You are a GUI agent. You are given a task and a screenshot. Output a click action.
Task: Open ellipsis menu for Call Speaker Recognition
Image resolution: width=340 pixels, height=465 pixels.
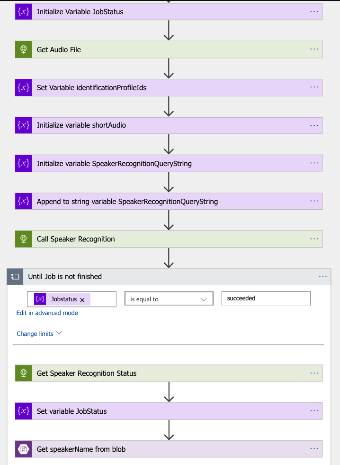pyautogui.click(x=314, y=239)
